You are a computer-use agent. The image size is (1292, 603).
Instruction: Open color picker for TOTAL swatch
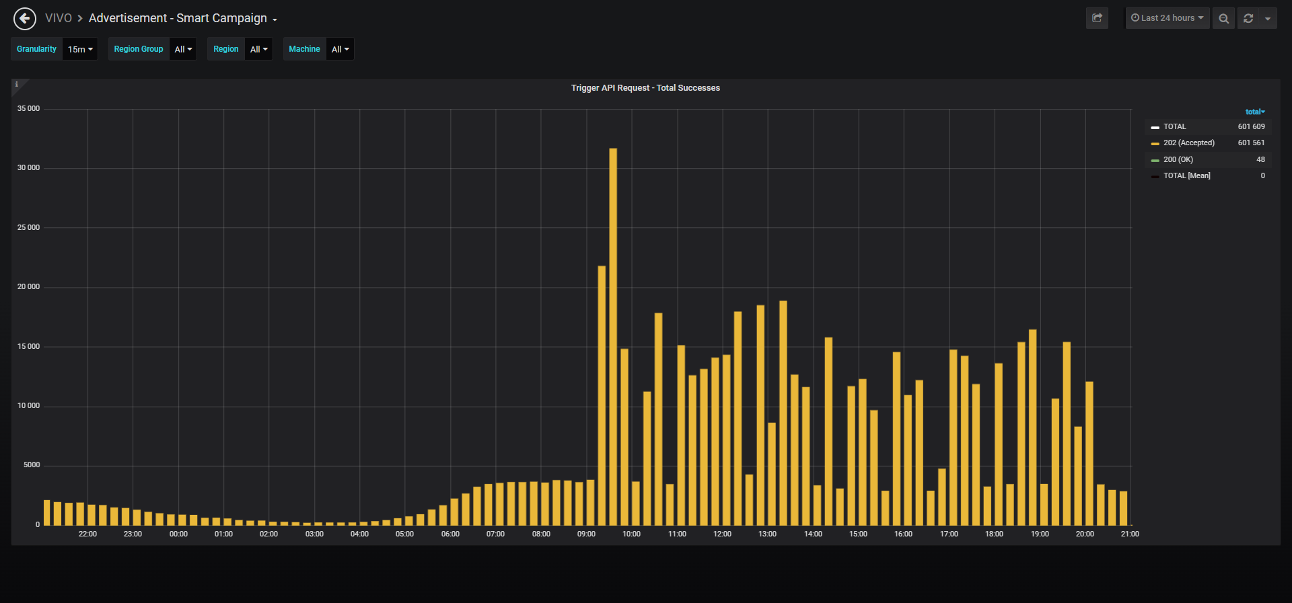1155,127
